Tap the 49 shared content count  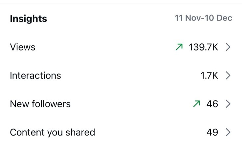coord(212,133)
